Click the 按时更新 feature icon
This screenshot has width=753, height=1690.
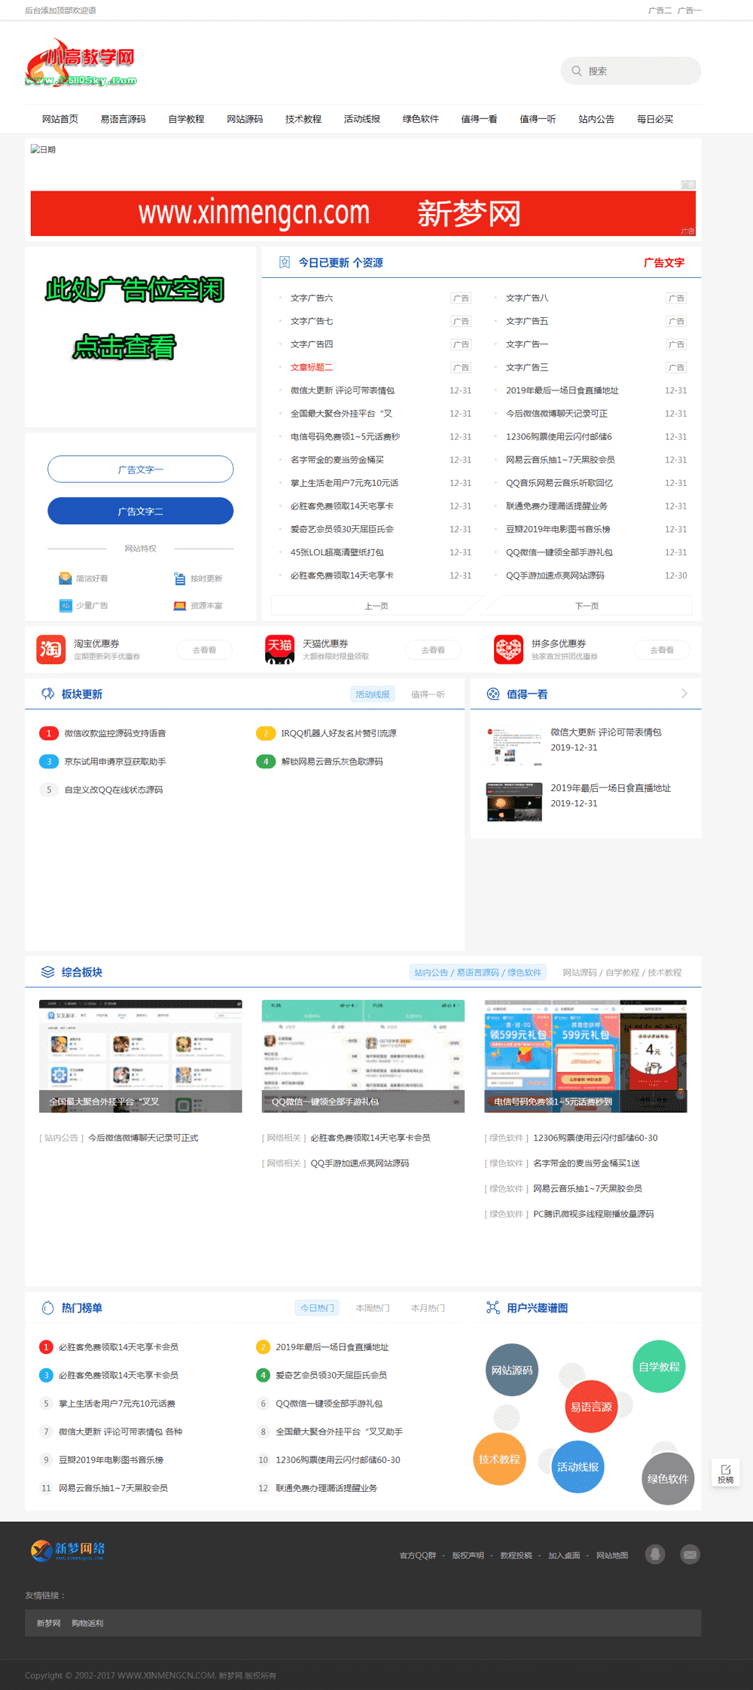pyautogui.click(x=180, y=578)
